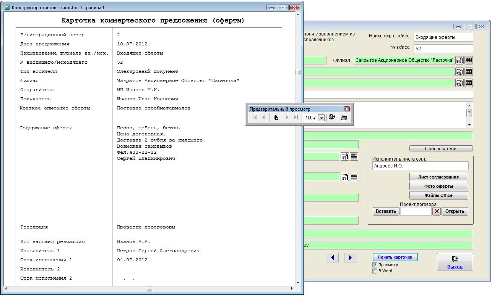The image size is (492, 296).
Task: Click the Печать карточки button
Action: (395, 257)
